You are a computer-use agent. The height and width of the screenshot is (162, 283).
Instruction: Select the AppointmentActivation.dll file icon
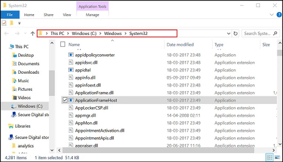pos(71,130)
